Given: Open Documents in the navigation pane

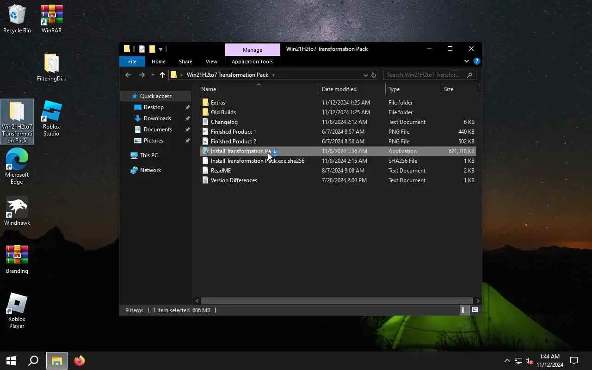Looking at the screenshot, I should [x=158, y=129].
